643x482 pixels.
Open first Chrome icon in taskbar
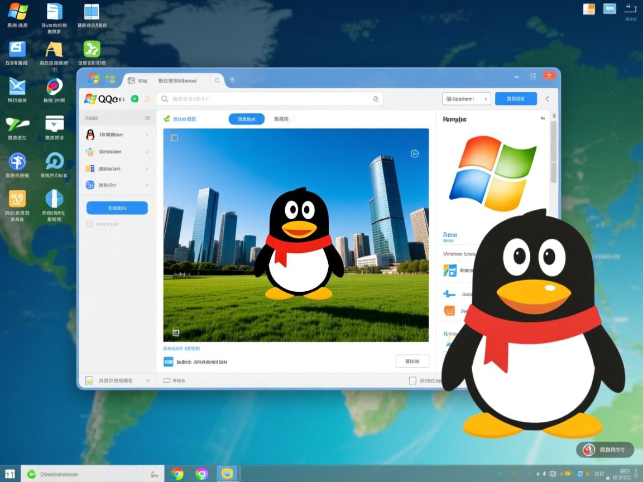177,474
